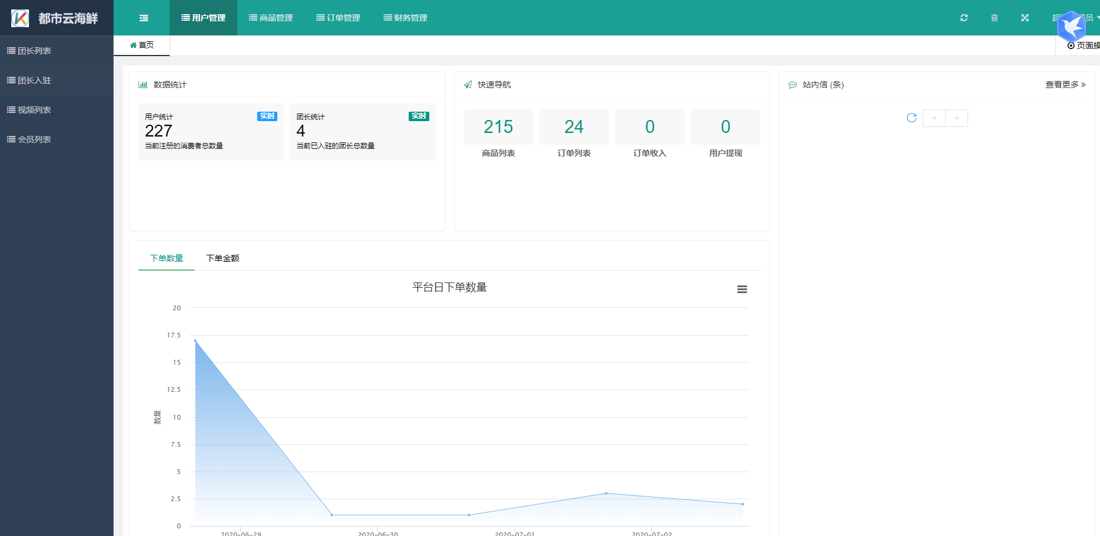The height and width of the screenshot is (536, 1100).
Task: Toggle fullscreen with the expand arrows icon
Action: click(x=1025, y=18)
